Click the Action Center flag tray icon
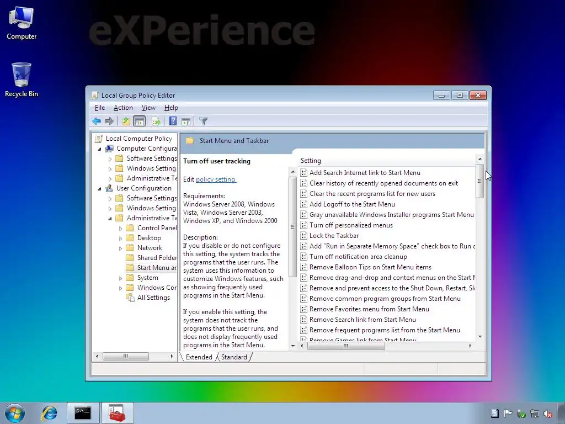This screenshot has height=424, width=565. tap(508, 414)
